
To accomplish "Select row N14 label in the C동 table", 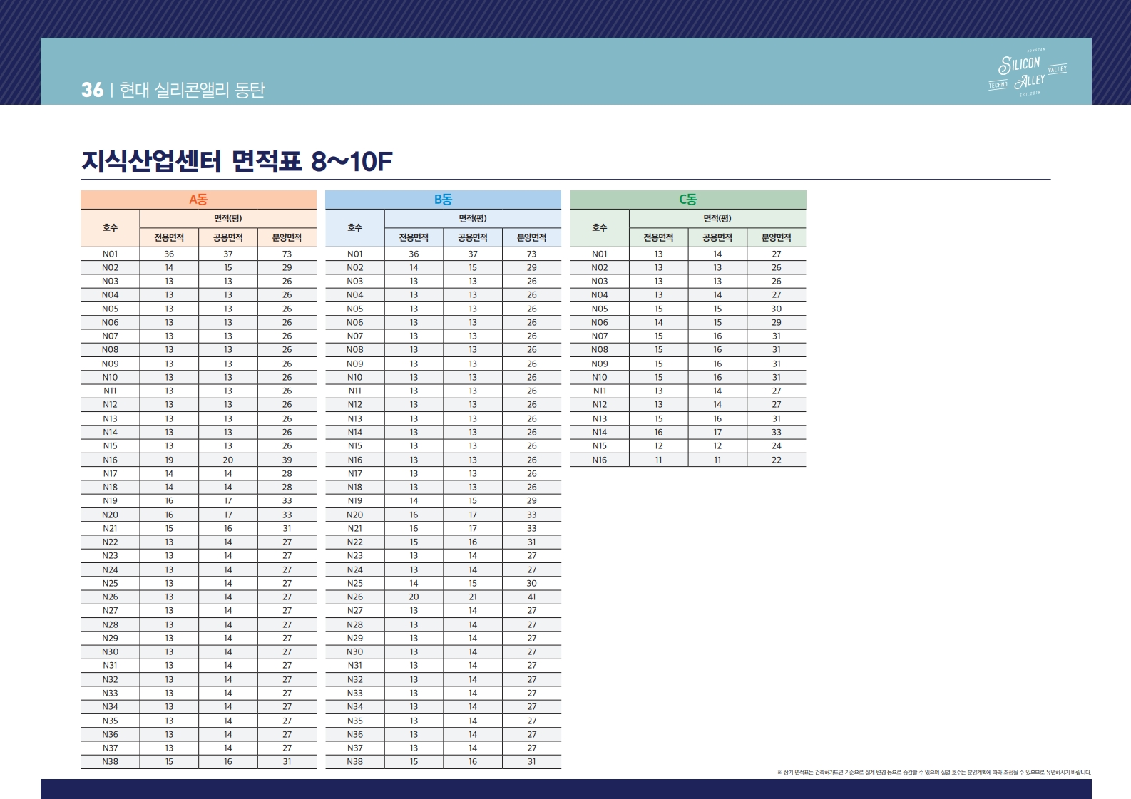I will [599, 432].
